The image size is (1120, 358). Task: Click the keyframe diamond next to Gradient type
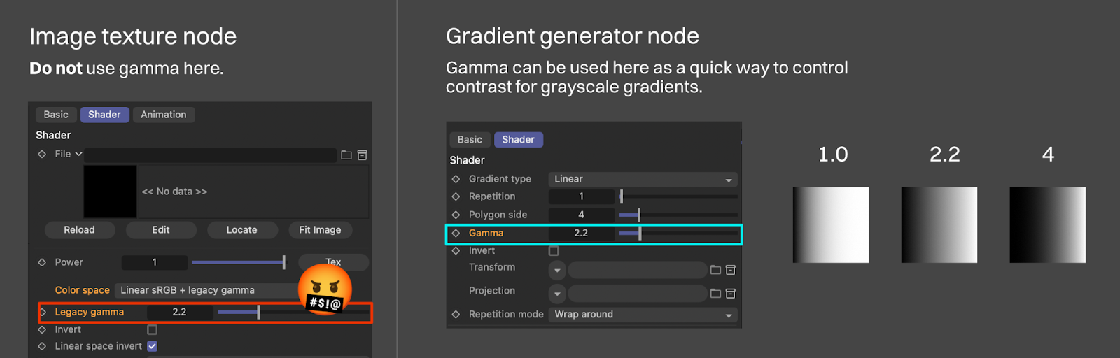click(x=456, y=179)
